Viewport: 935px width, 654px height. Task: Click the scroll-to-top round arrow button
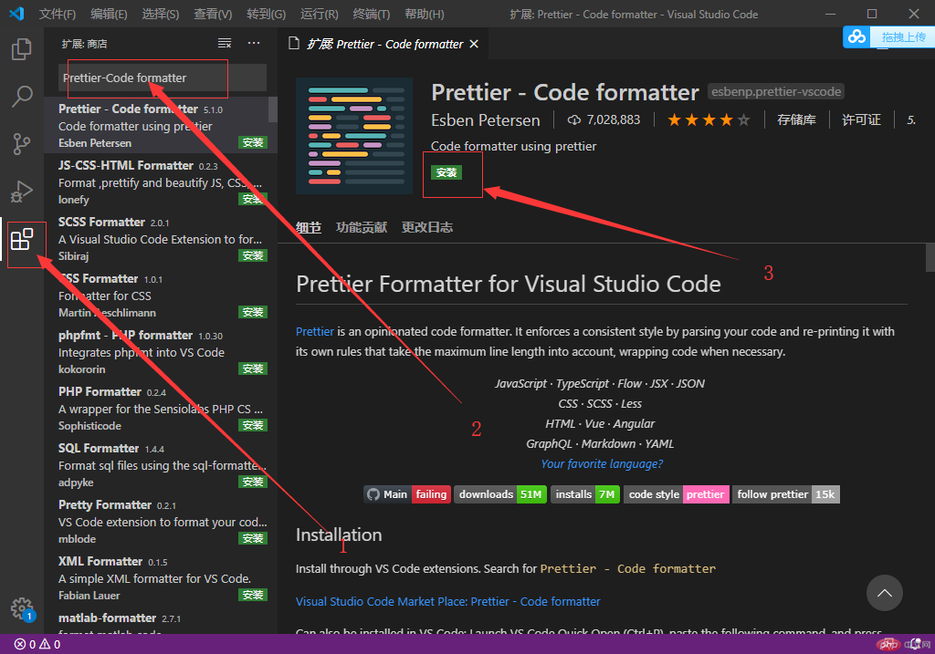(x=884, y=593)
